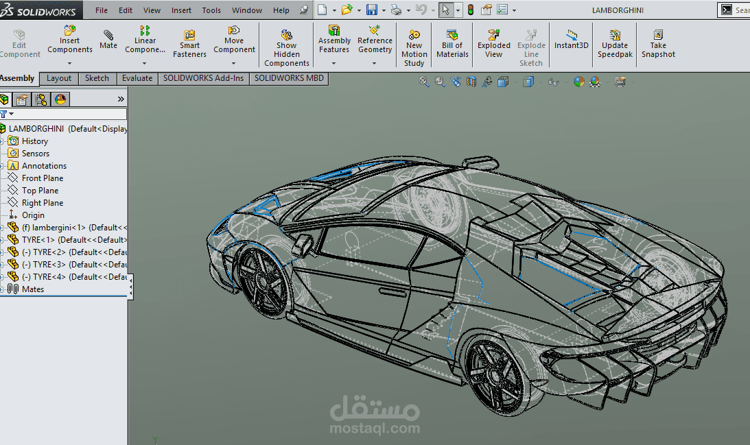Open the Assembly Features dropdown arrow
The width and height of the screenshot is (750, 445).
[334, 63]
